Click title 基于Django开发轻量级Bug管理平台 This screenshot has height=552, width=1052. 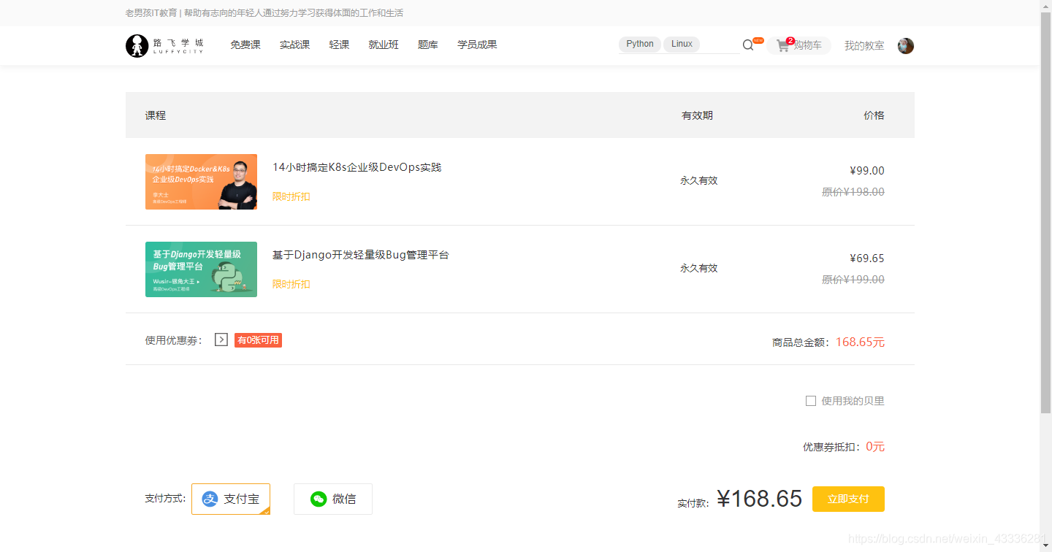tap(361, 255)
